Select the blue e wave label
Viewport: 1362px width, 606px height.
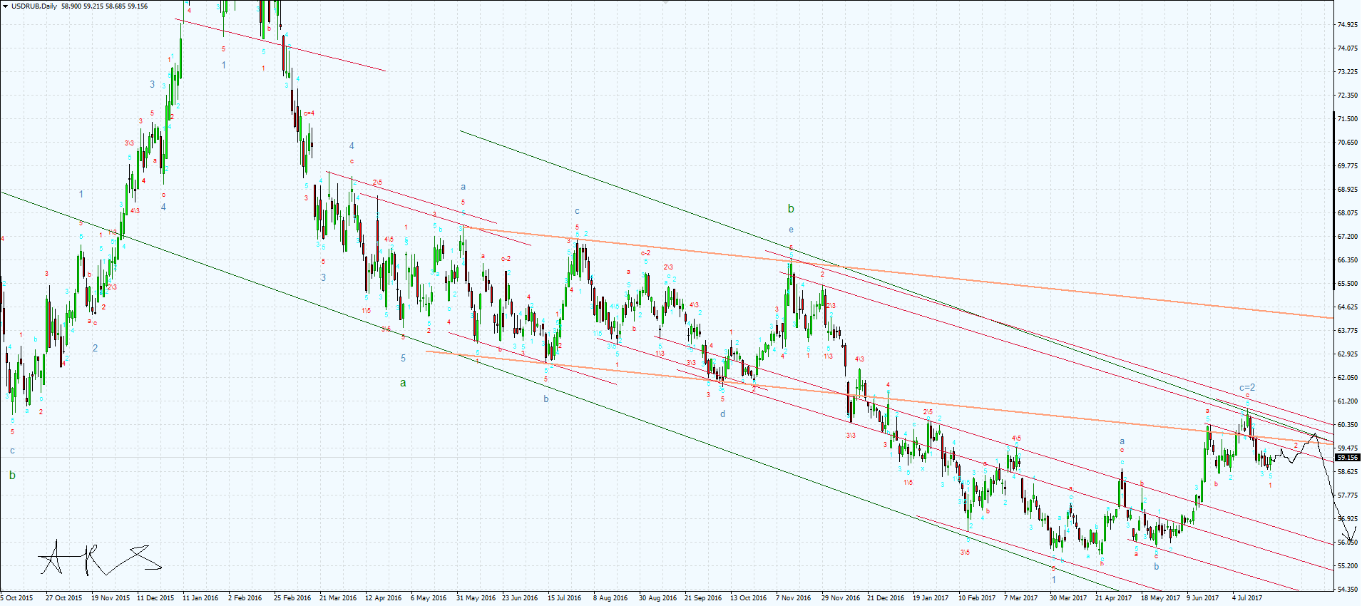(791, 230)
